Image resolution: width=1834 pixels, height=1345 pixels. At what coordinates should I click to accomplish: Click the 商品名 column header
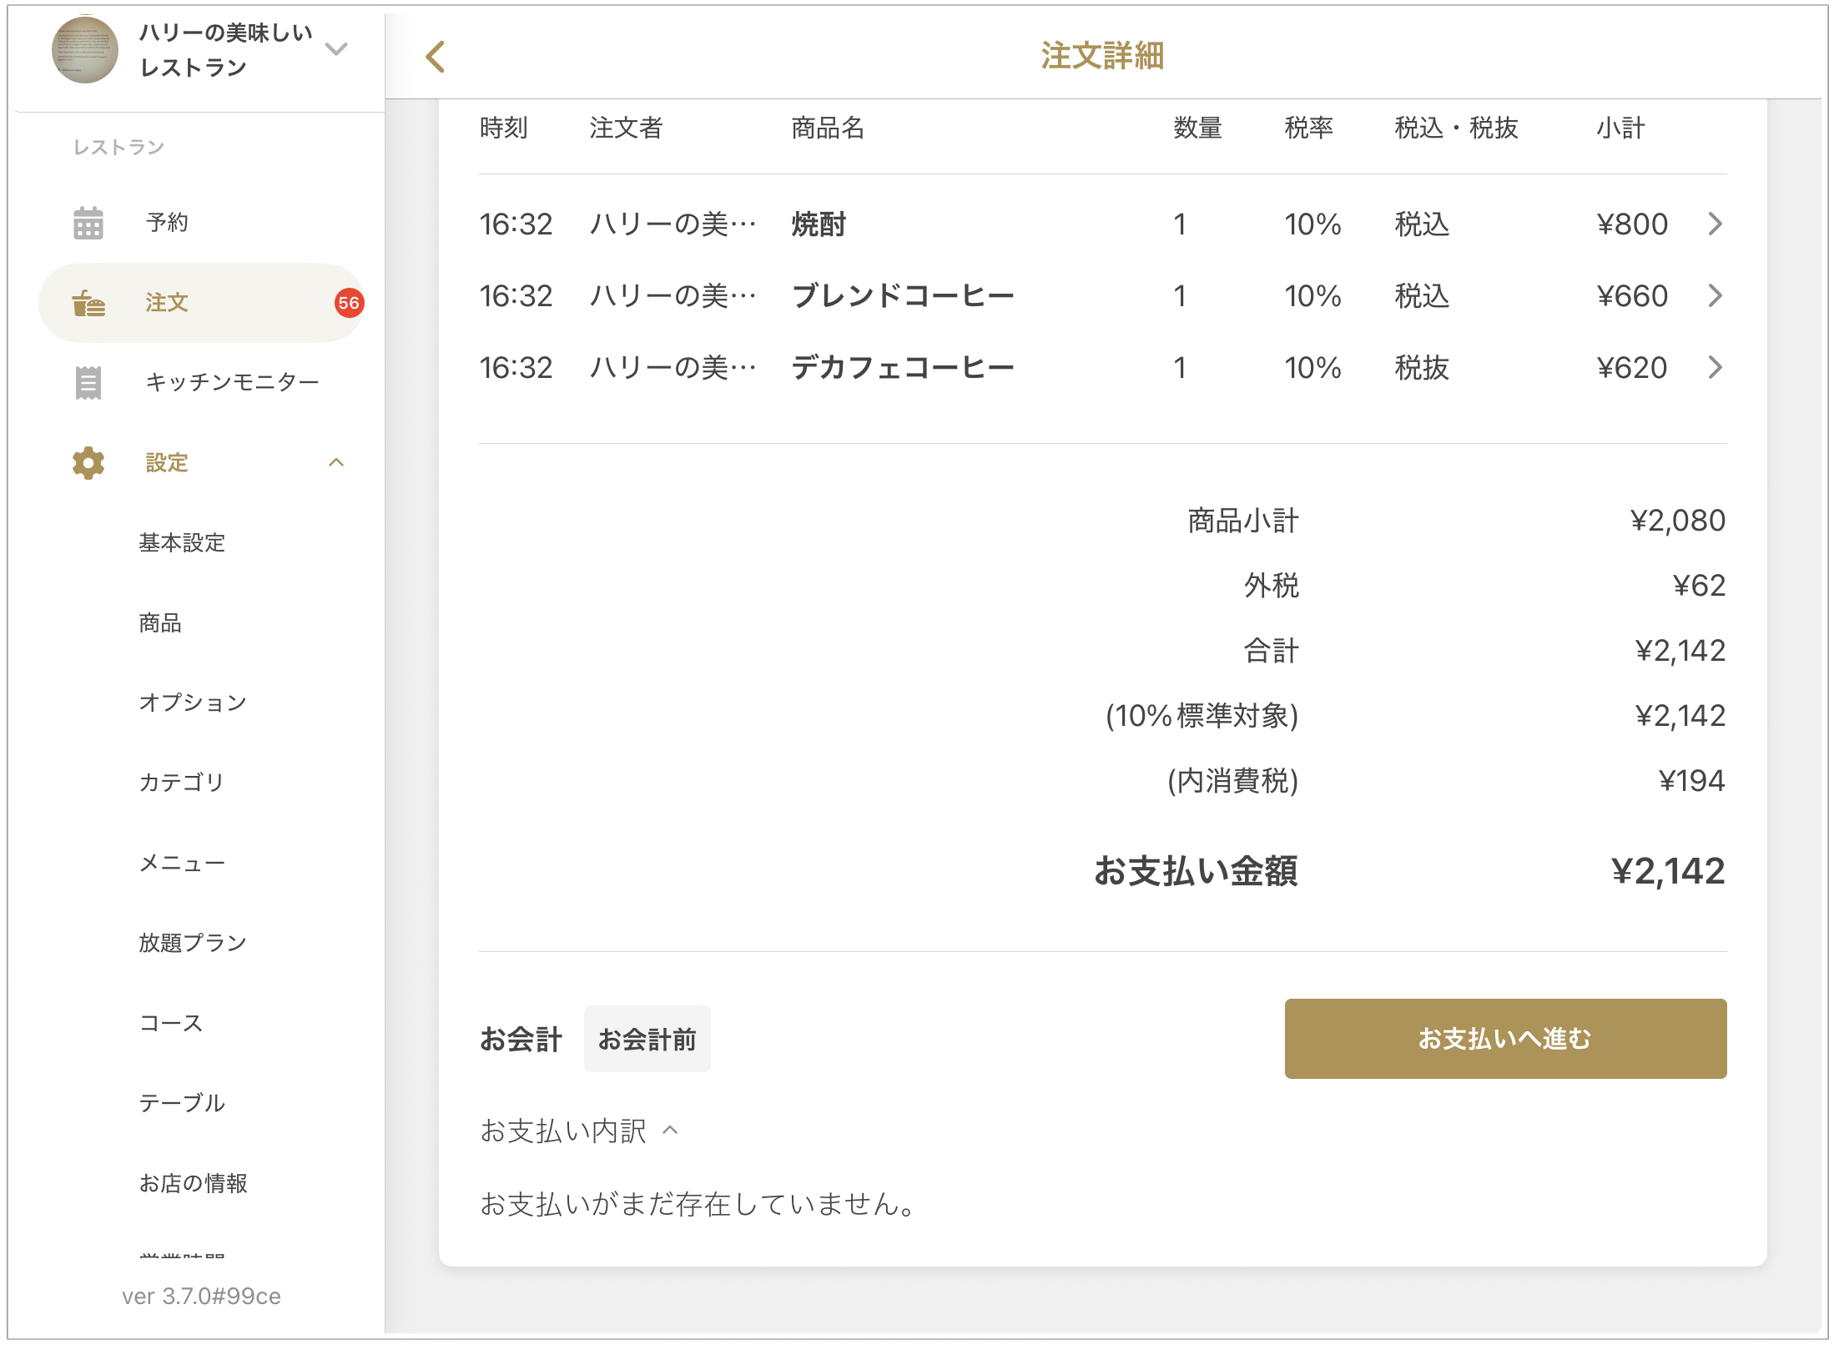click(828, 128)
